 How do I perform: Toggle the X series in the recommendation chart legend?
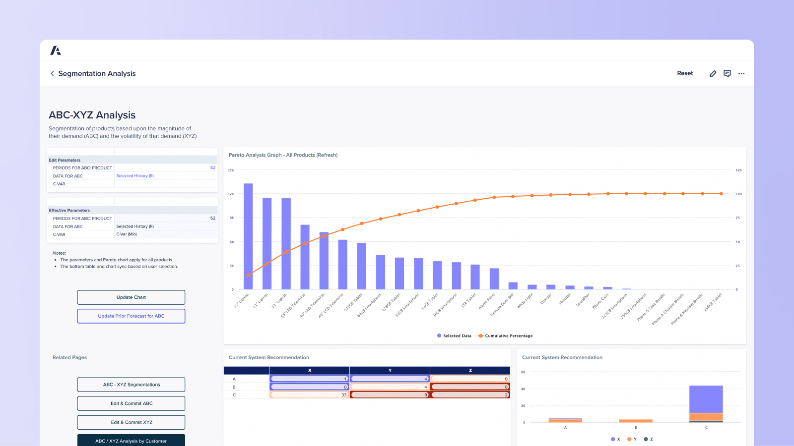tap(613, 439)
